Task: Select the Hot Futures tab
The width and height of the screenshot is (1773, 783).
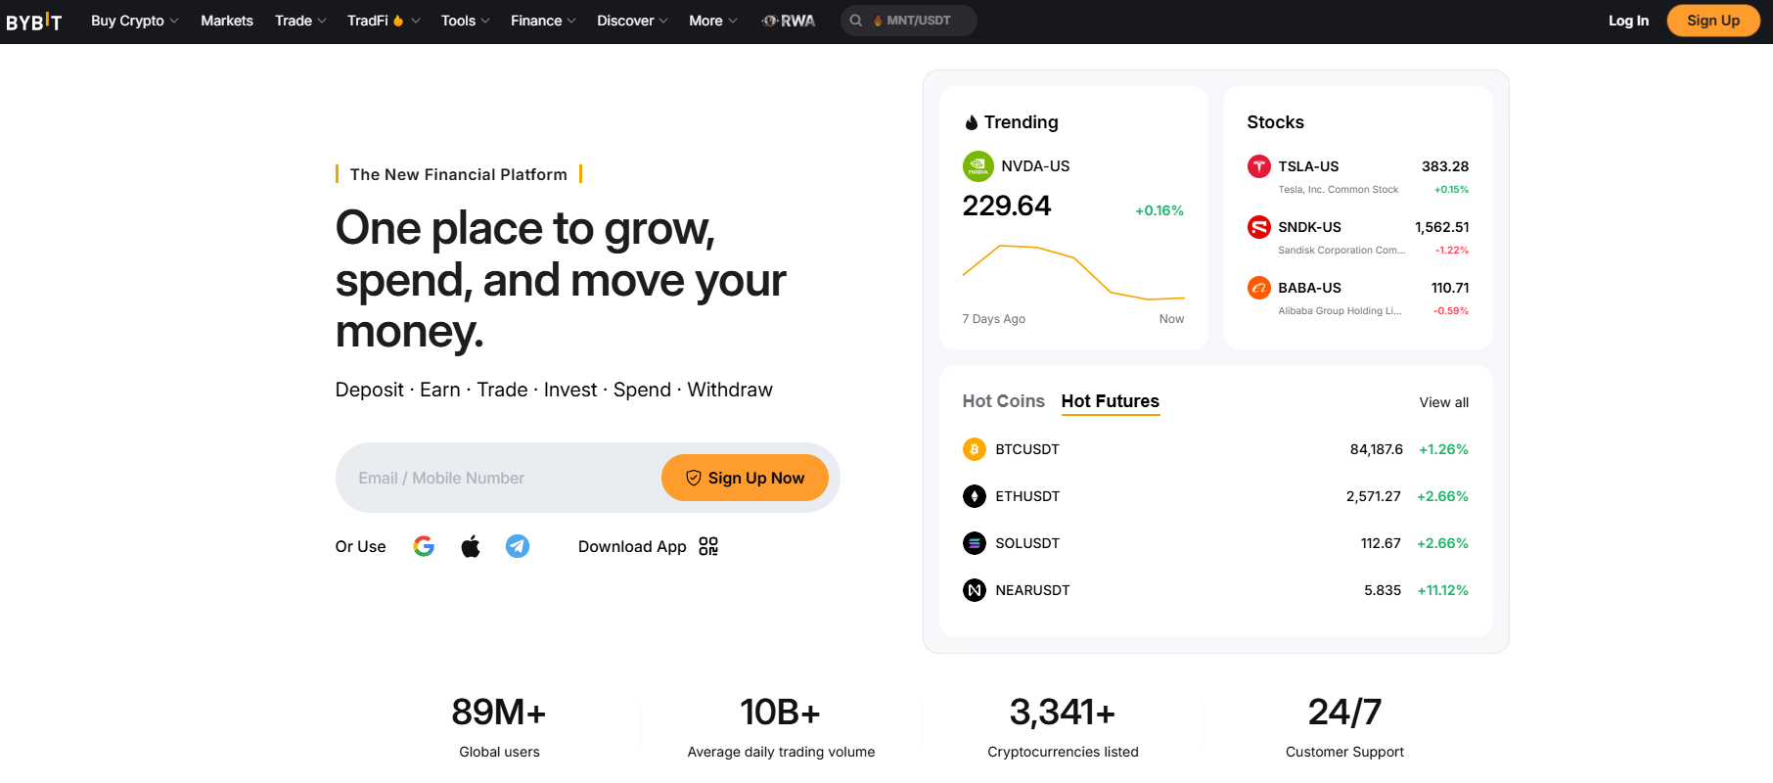Action: coord(1111,401)
